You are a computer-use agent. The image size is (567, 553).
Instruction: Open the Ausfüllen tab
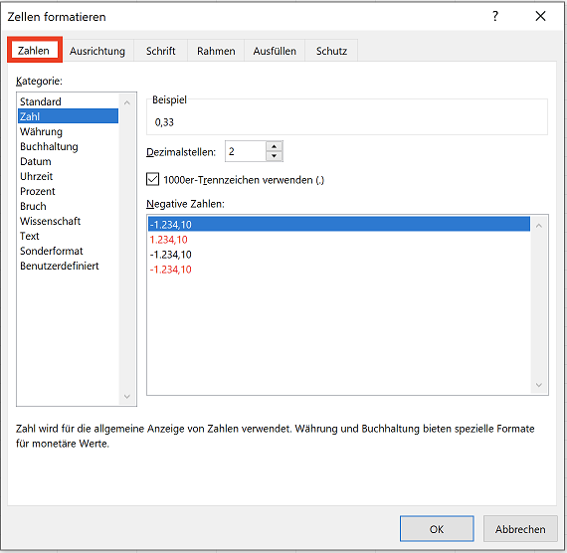pyautogui.click(x=275, y=51)
